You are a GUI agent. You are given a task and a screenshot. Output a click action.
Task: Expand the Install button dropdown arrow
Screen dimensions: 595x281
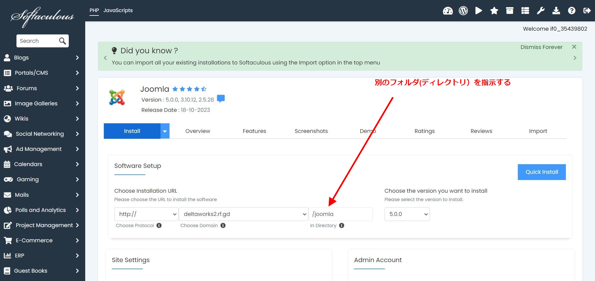pos(165,131)
